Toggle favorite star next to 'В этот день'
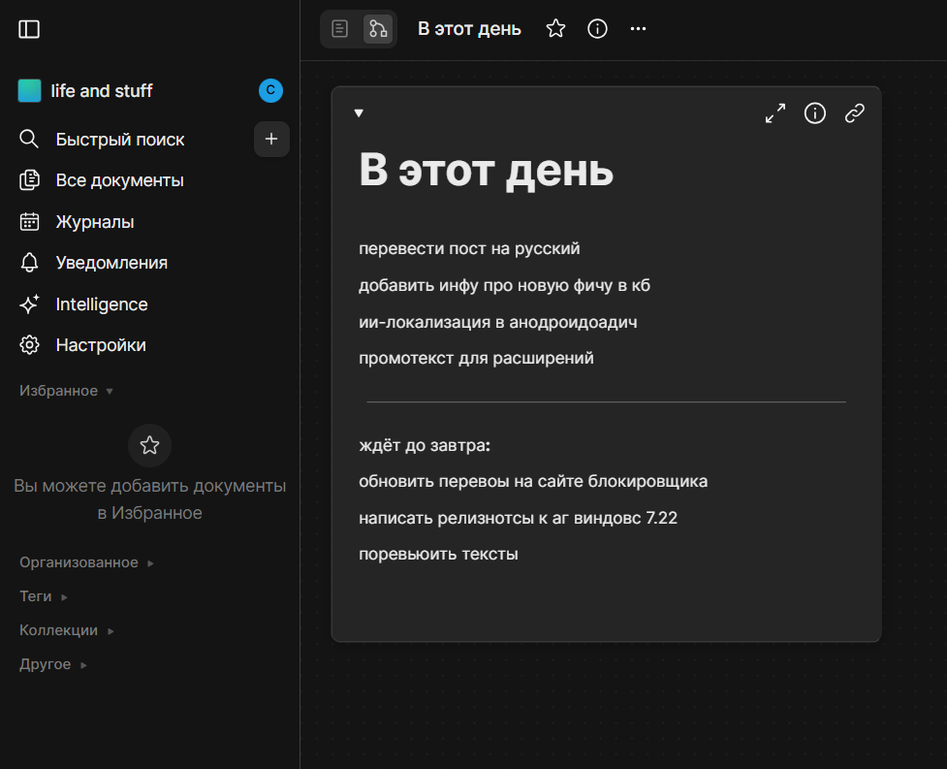Viewport: 947px width, 769px height. tap(554, 28)
